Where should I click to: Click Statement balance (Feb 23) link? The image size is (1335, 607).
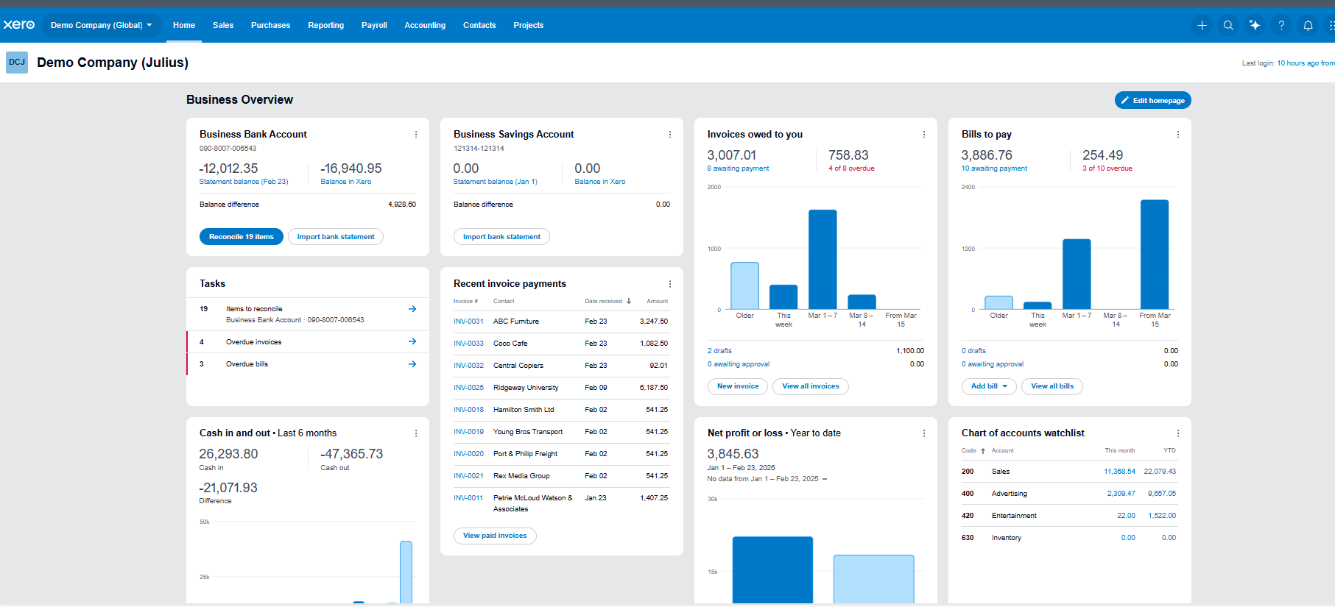244,182
